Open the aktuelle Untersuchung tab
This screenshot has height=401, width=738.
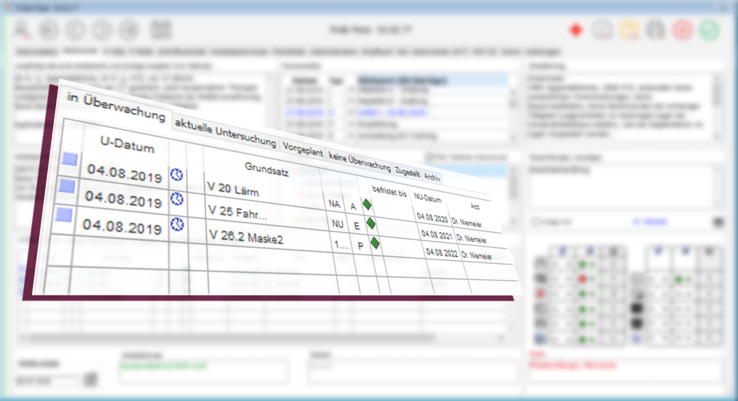click(x=225, y=133)
